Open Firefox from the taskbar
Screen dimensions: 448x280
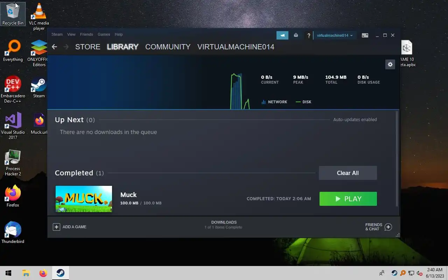point(43,273)
